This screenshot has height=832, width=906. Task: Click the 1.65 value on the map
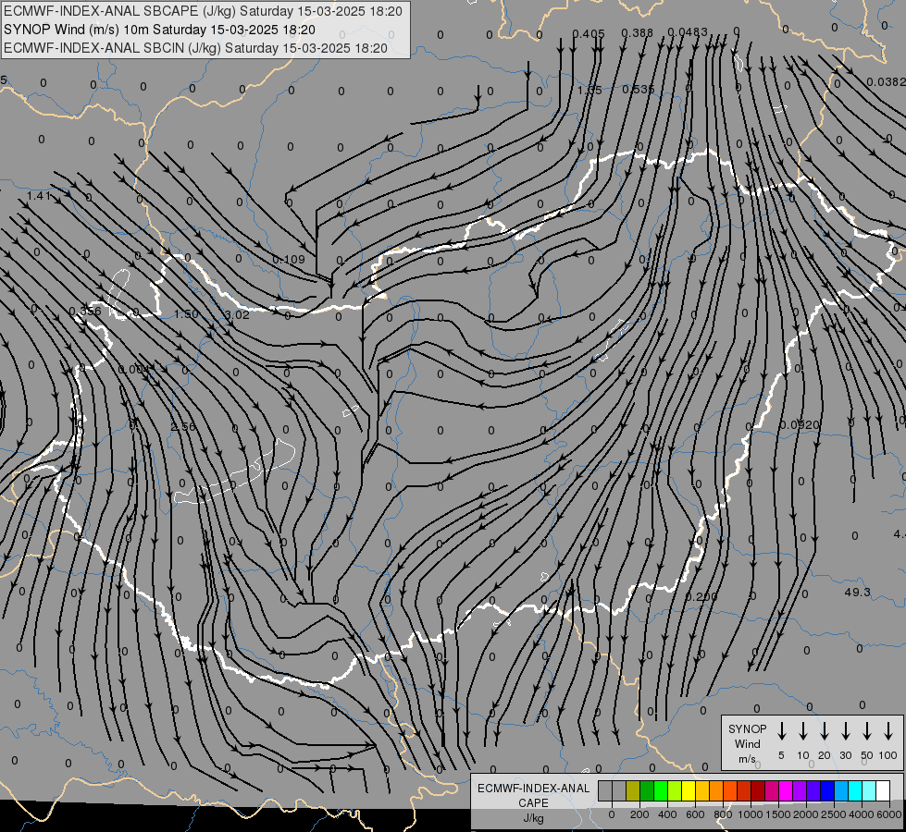click(590, 90)
